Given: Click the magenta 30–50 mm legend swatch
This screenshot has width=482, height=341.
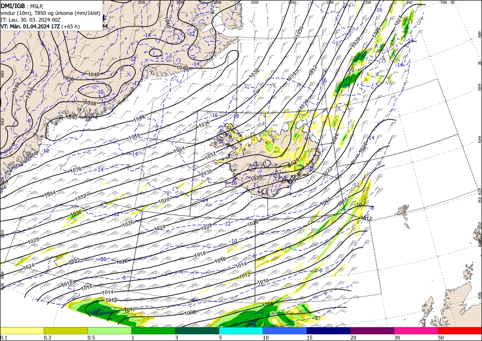Looking at the screenshot, I should point(416,330).
